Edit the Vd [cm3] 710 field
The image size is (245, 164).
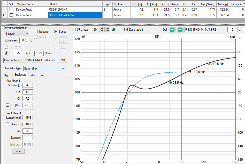click(63, 60)
